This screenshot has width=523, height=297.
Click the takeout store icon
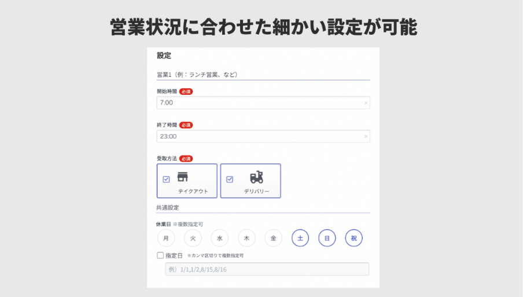coord(182,177)
